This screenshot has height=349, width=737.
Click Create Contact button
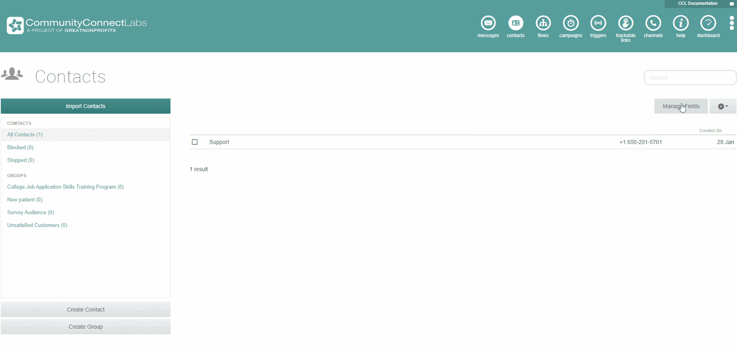pos(86,309)
